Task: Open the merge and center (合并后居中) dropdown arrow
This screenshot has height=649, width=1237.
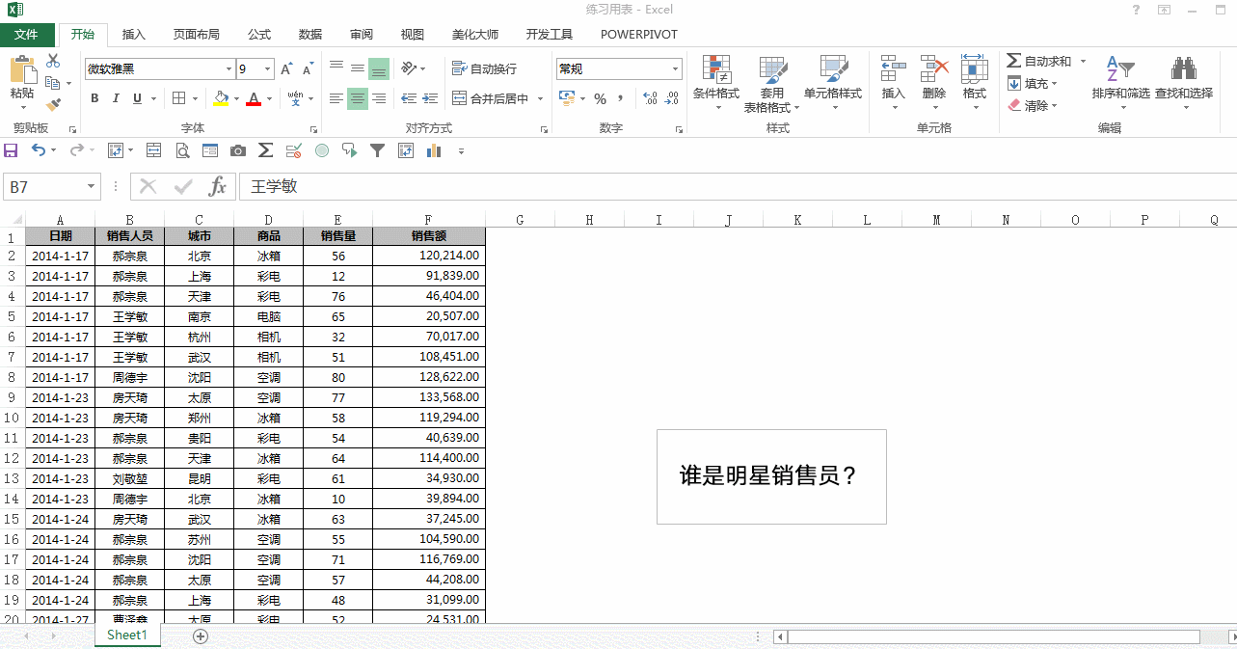Action: pyautogui.click(x=540, y=98)
